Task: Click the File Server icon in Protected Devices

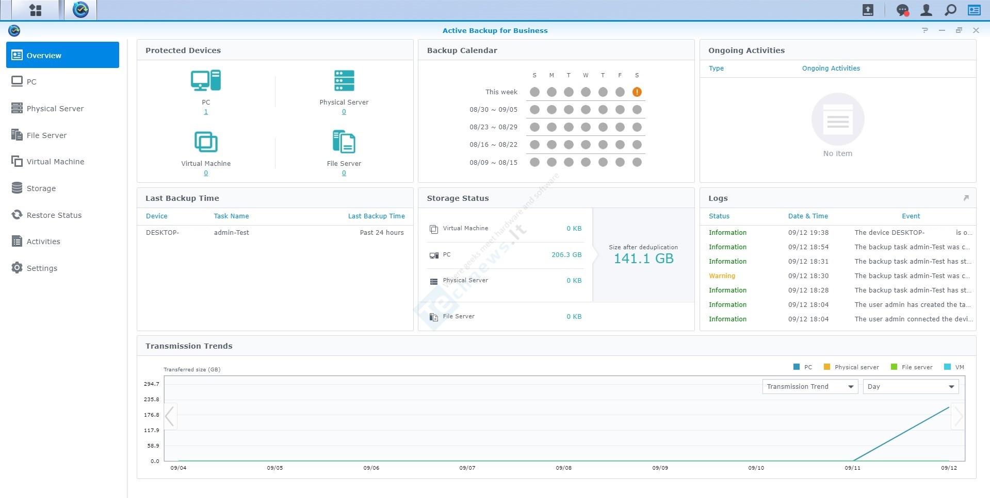Action: [344, 142]
